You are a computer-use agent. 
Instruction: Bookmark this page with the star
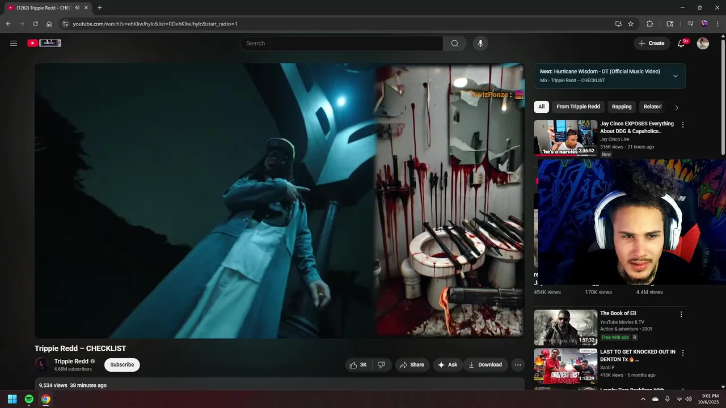point(631,24)
